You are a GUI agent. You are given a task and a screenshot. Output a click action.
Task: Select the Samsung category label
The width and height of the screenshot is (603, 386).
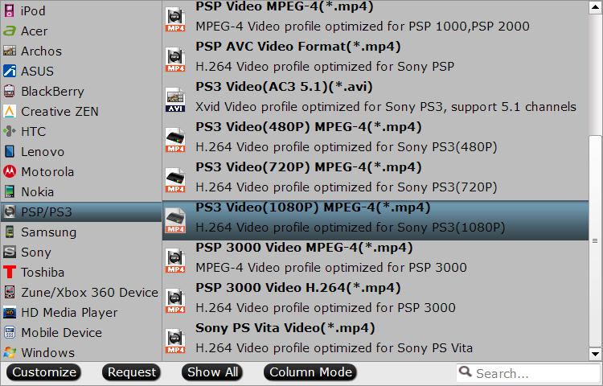(x=49, y=232)
